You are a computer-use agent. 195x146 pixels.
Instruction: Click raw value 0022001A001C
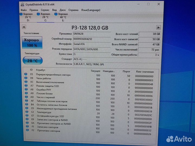143,115
